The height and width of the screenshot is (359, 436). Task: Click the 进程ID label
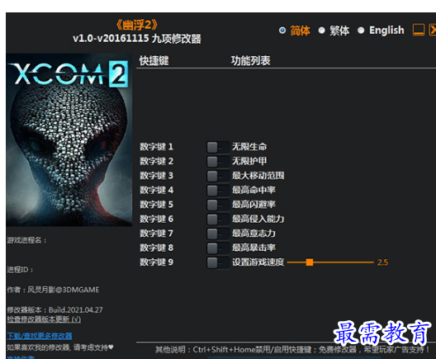click(x=20, y=270)
